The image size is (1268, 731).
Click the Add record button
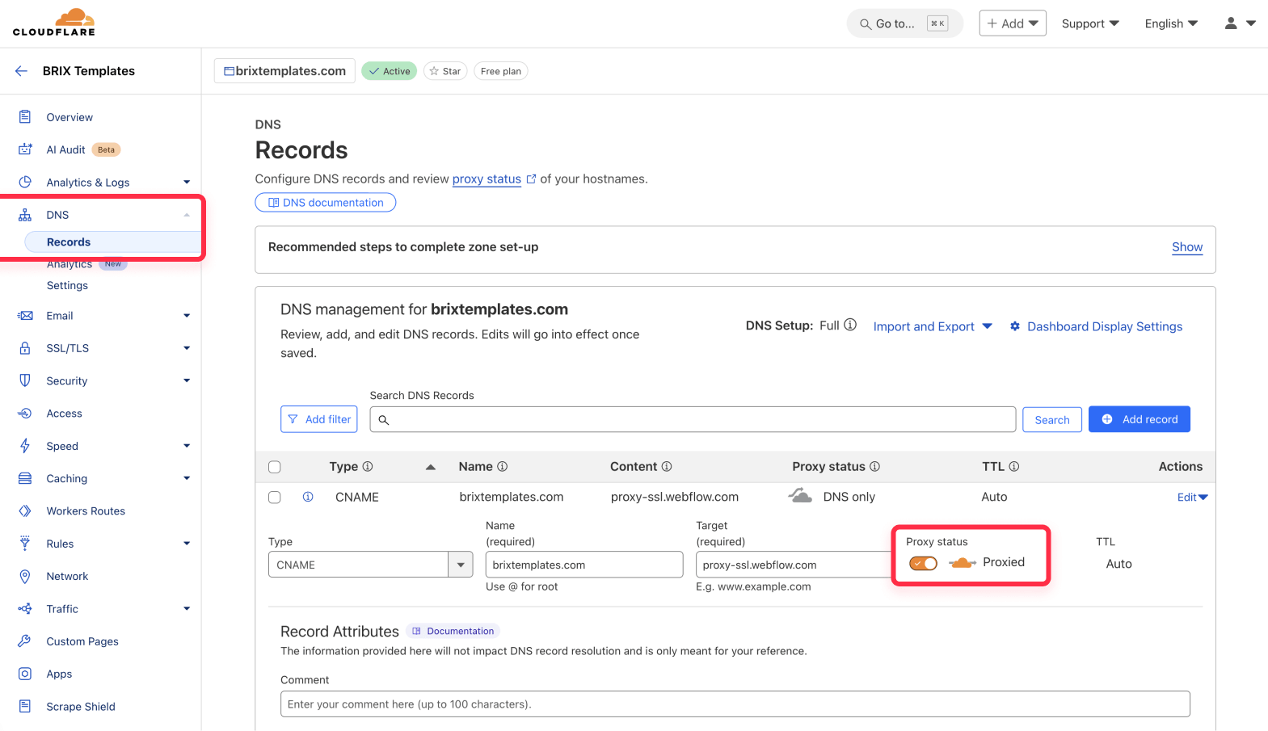[x=1139, y=419]
